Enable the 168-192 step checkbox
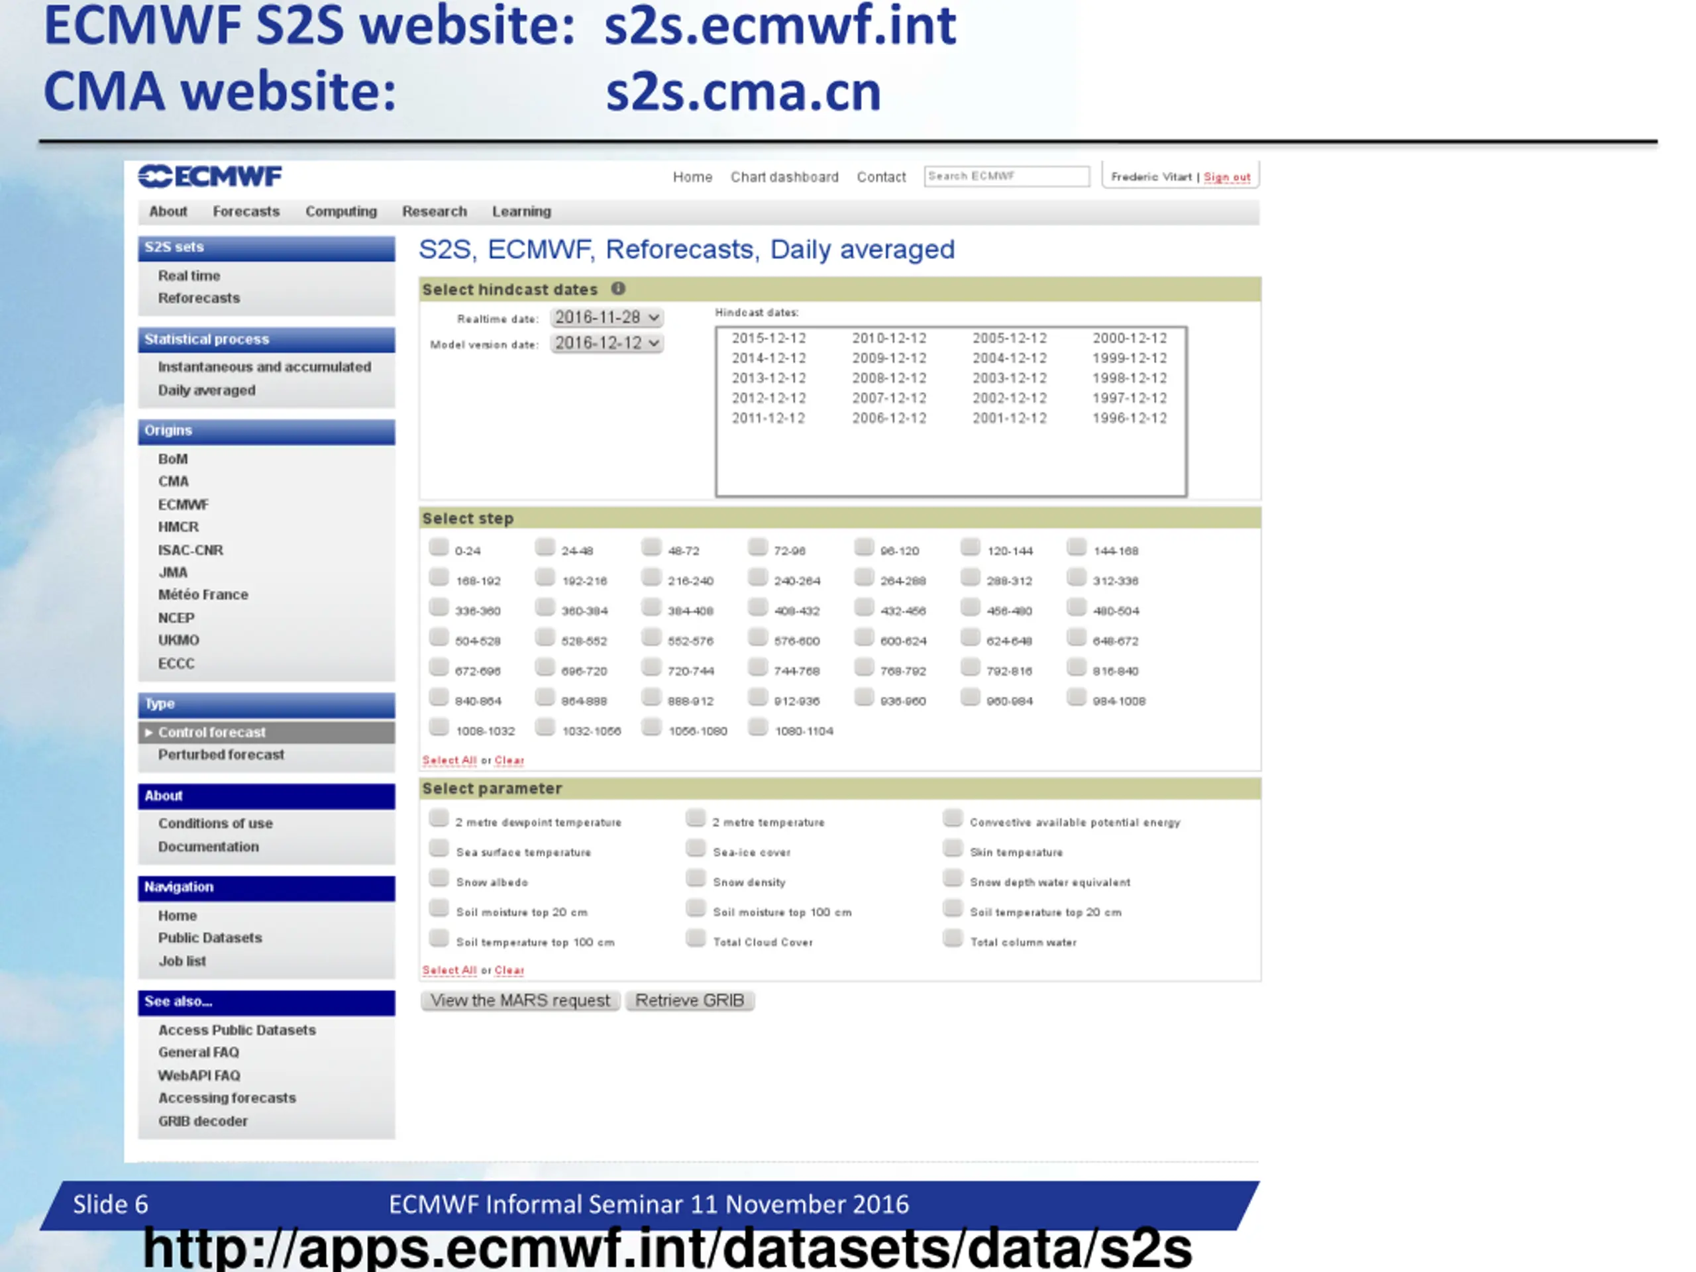1696x1272 pixels. (439, 577)
